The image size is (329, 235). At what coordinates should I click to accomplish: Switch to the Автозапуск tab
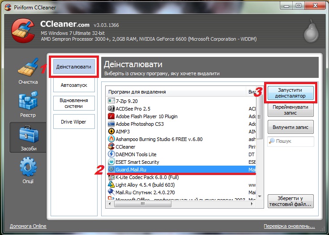pyautogui.click(x=74, y=85)
